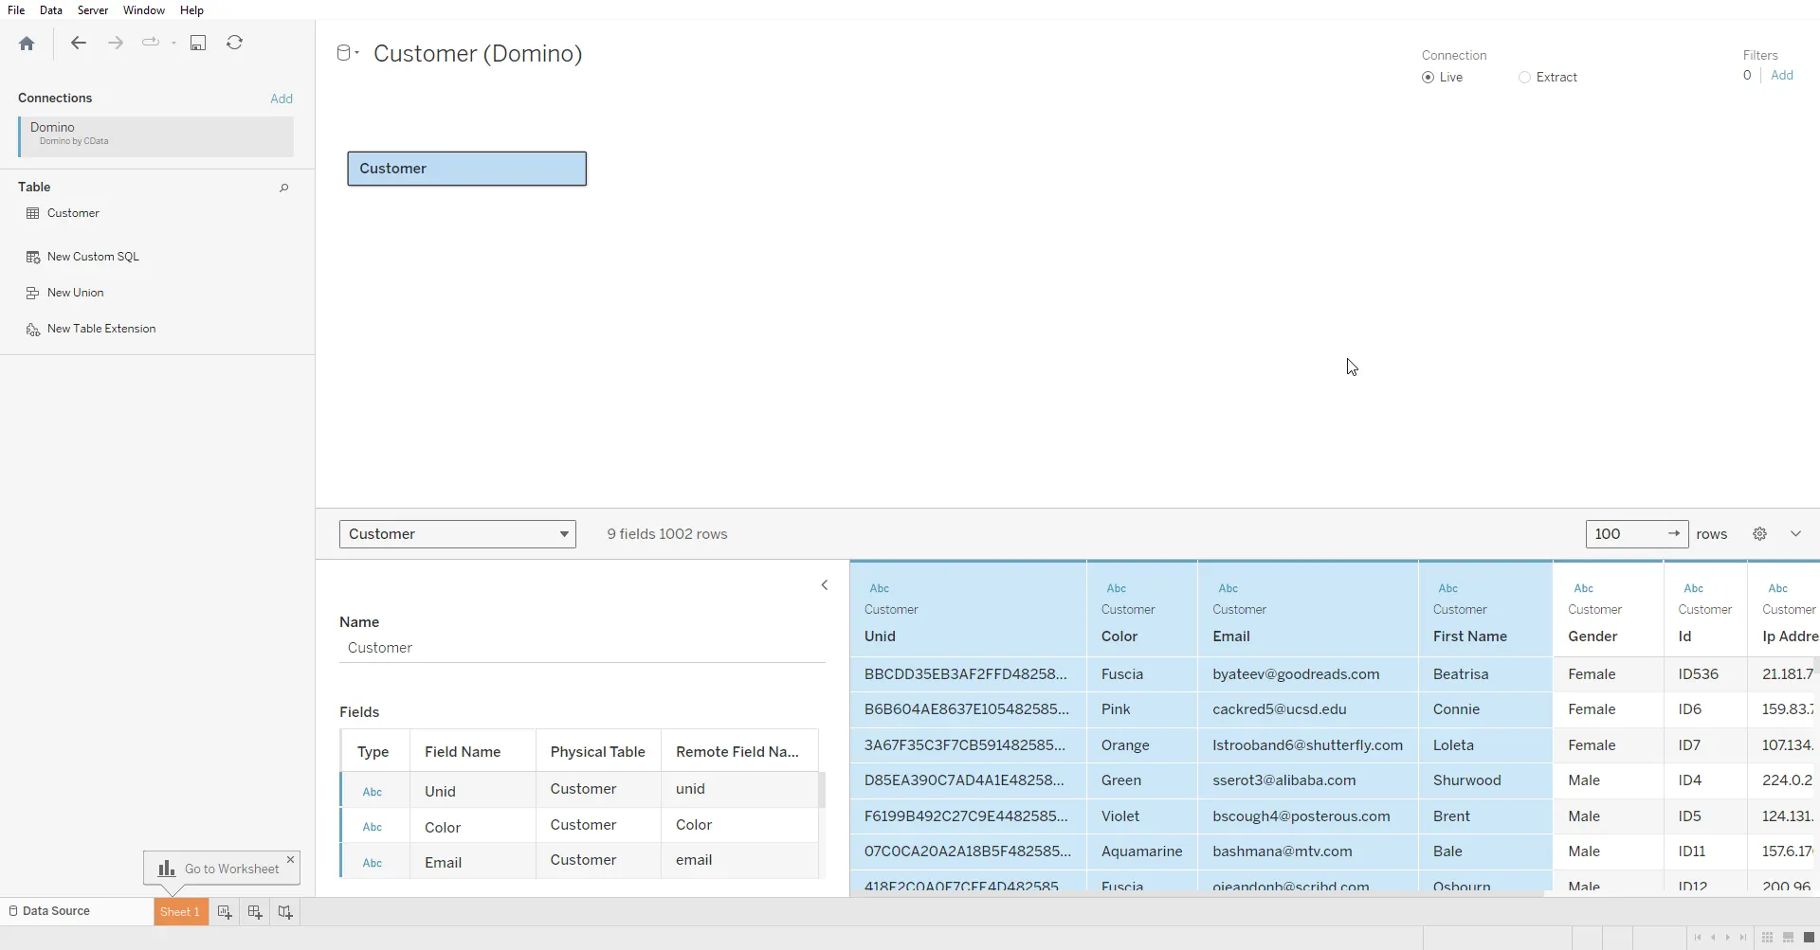
Task: Create a new story with the tab icon
Action: point(285,912)
